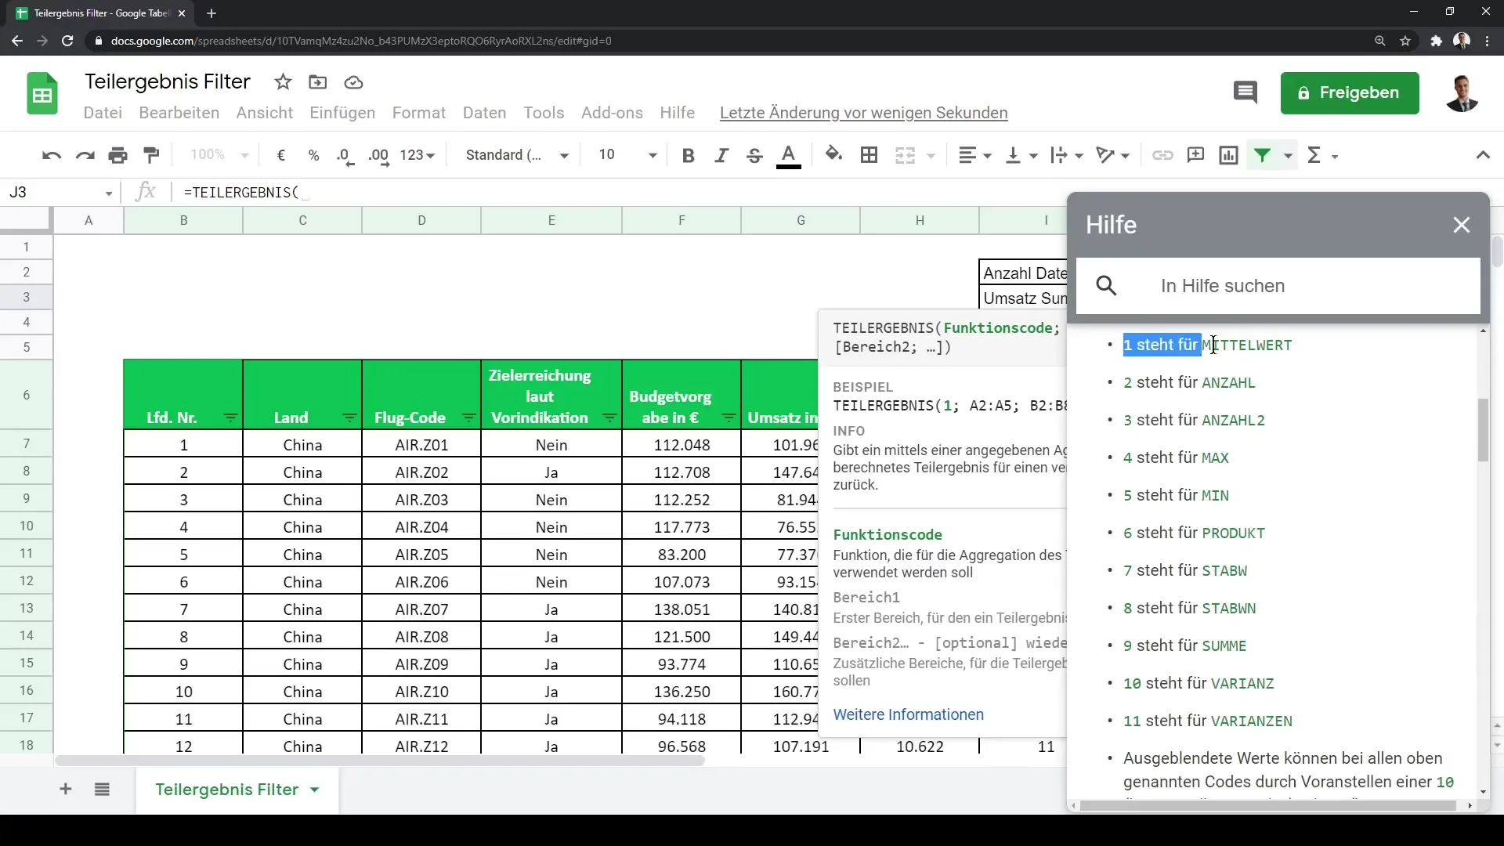Click the bold formatting icon
This screenshot has width=1504, height=846.
point(689,155)
